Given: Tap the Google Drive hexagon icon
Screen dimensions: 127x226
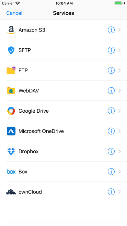Looking at the screenshot, I should [11, 111].
